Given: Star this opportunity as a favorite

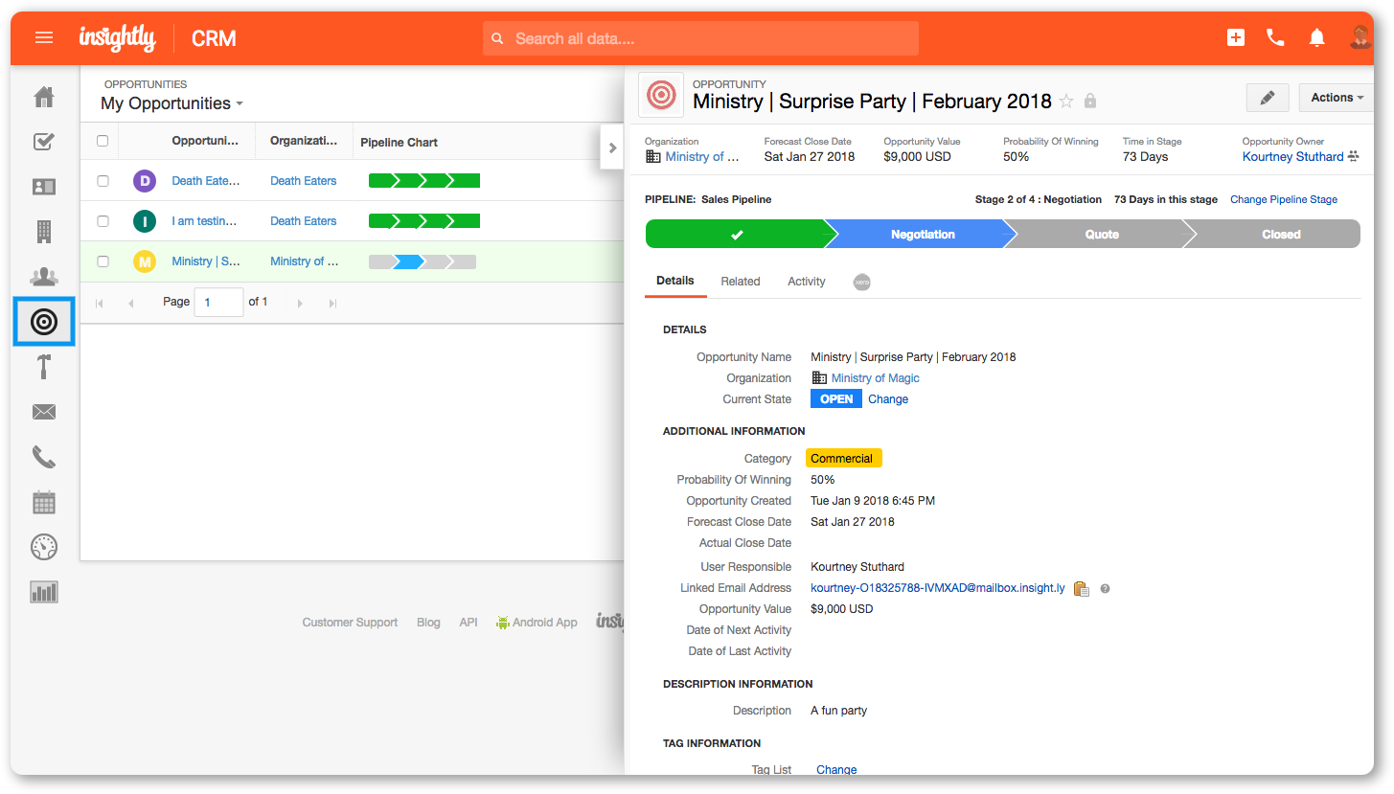Looking at the screenshot, I should coord(1066,102).
